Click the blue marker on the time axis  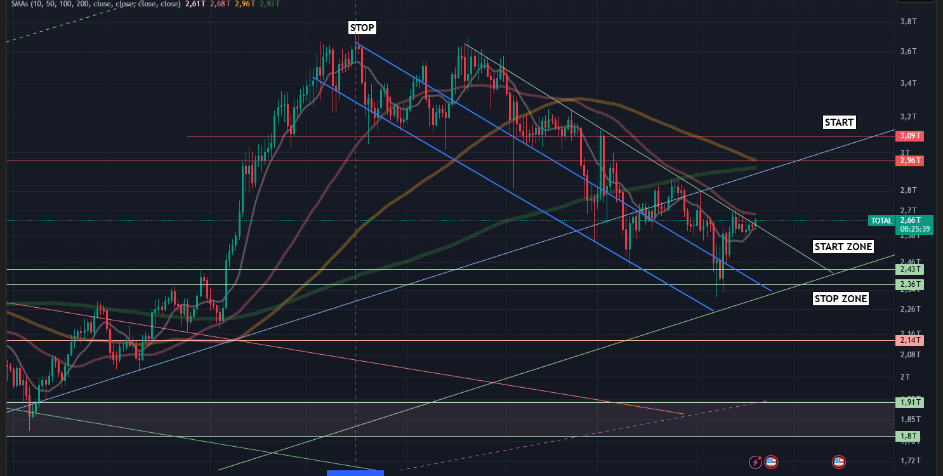point(355,472)
